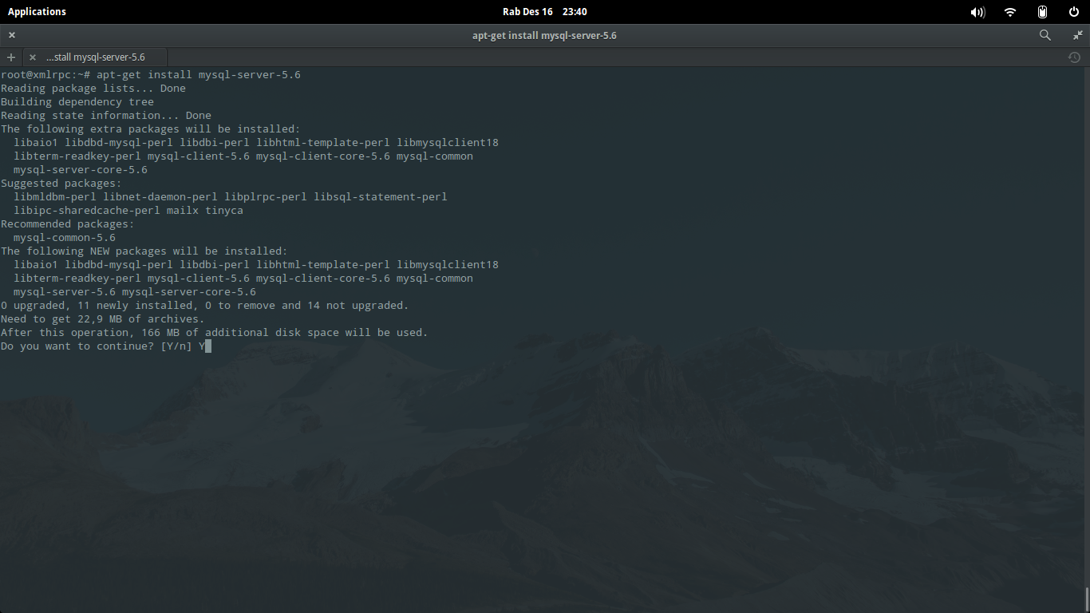Close the ...stall mysql-server-5.6 tab

[32, 57]
